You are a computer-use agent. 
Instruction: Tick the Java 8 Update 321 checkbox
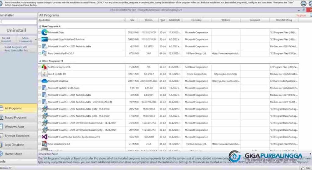point(40,74)
